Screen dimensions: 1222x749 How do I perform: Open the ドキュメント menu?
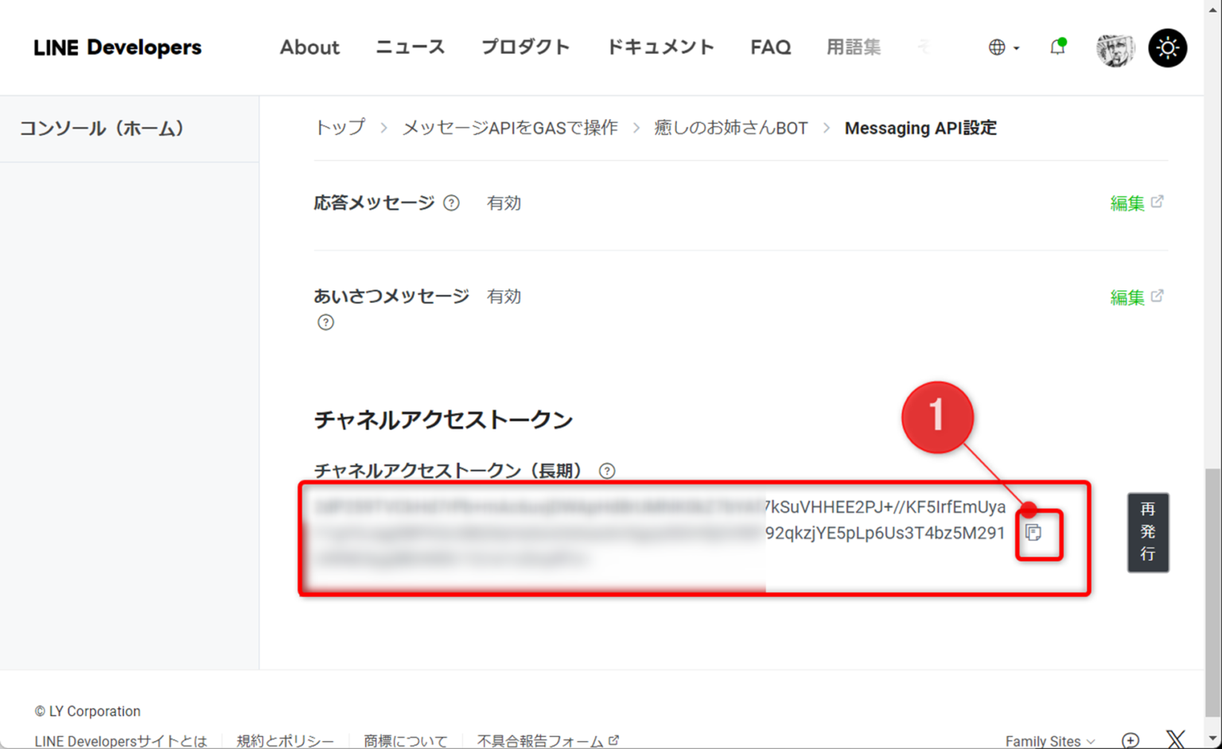pyautogui.click(x=660, y=47)
